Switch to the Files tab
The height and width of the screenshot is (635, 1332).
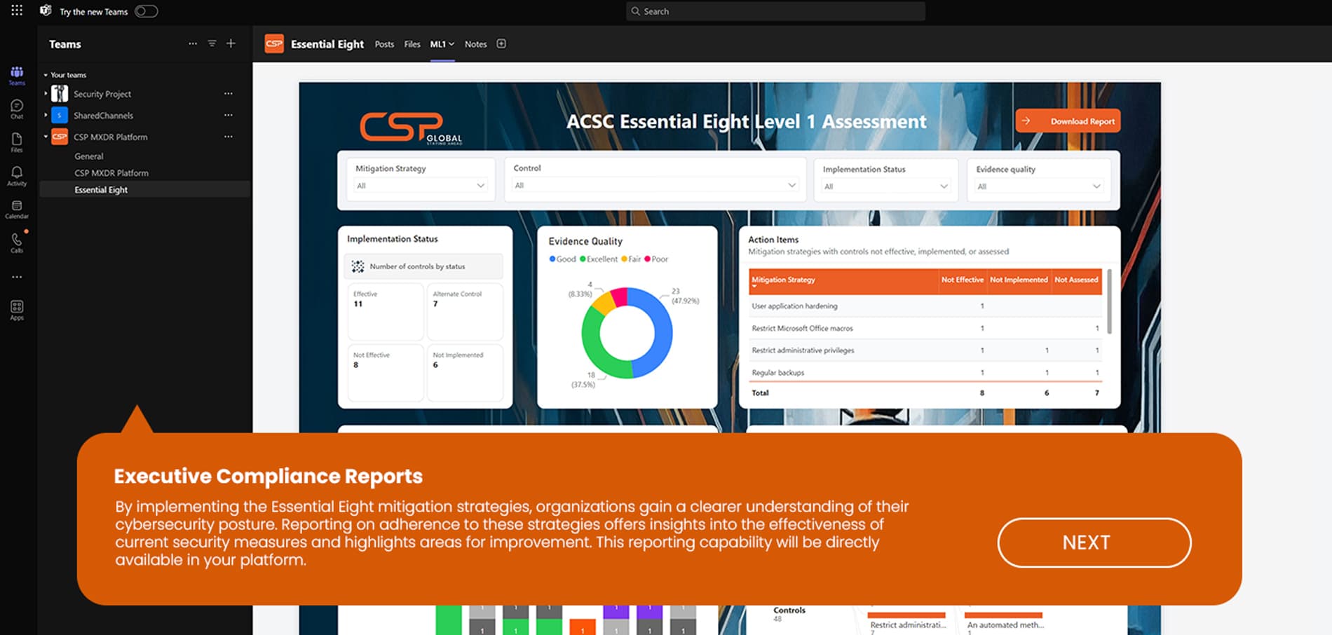412,44
